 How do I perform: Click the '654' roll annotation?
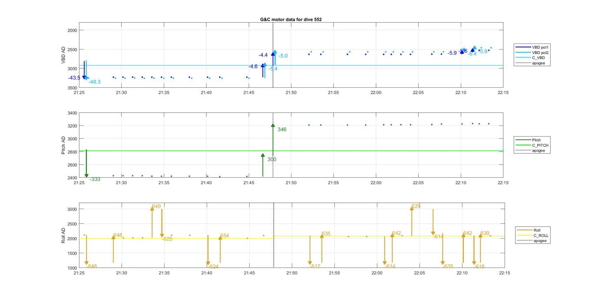coord(225,236)
